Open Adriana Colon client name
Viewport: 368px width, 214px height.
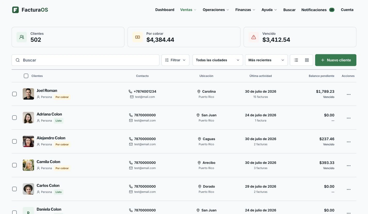[x=49, y=114]
